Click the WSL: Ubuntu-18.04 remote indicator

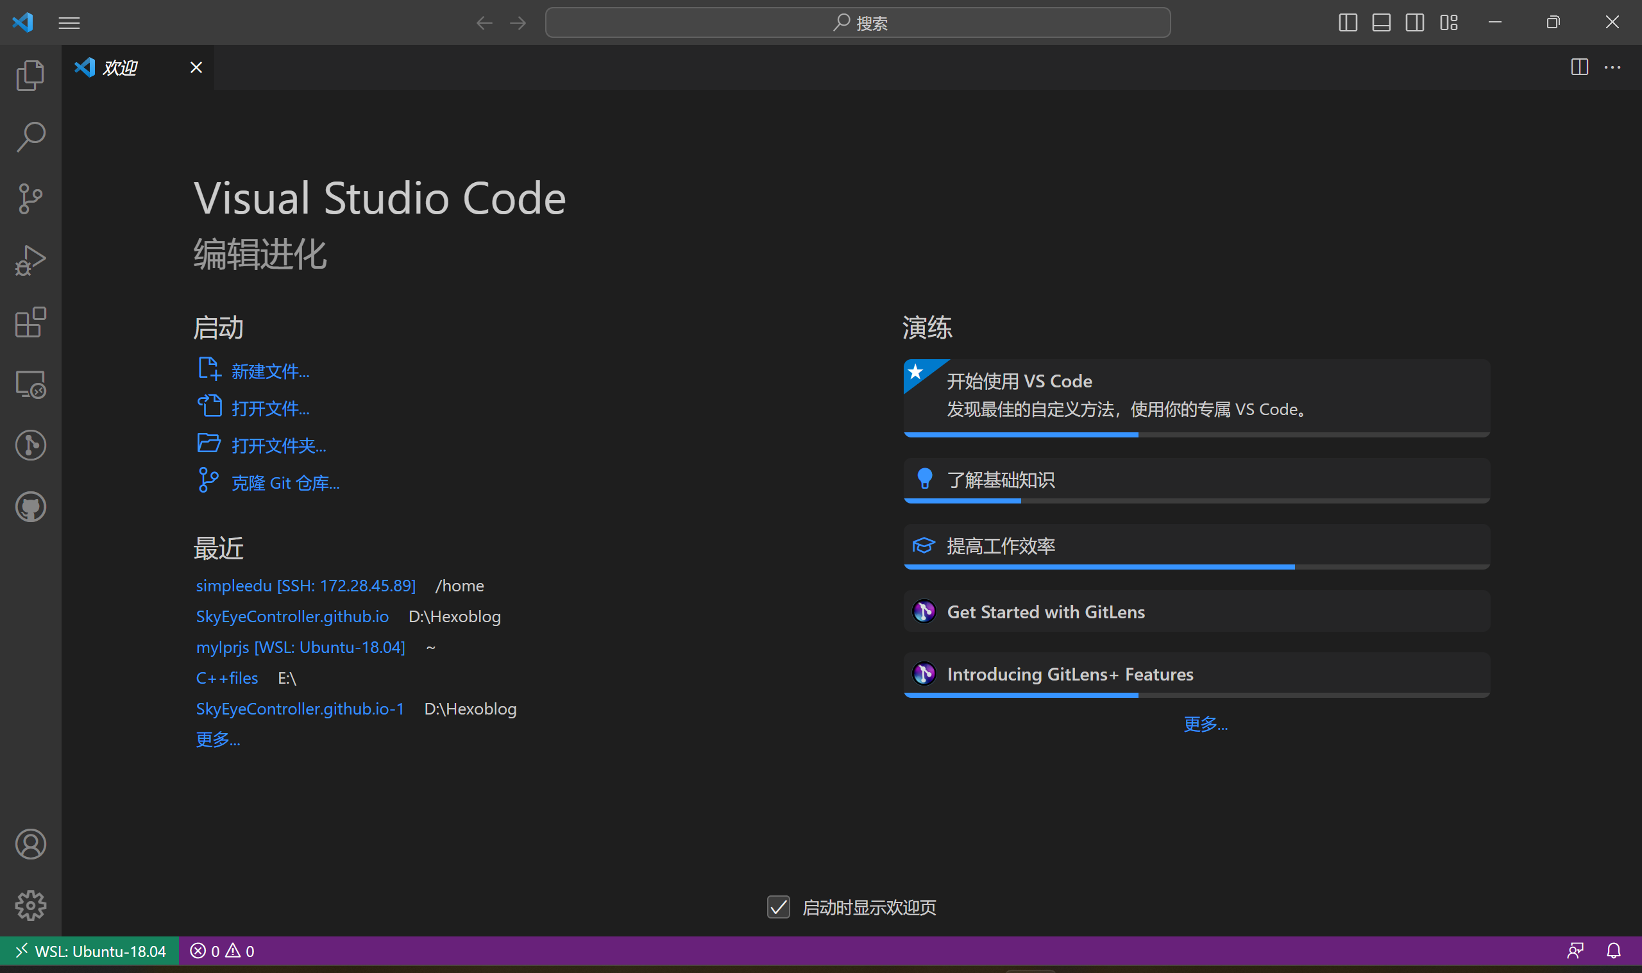point(90,951)
